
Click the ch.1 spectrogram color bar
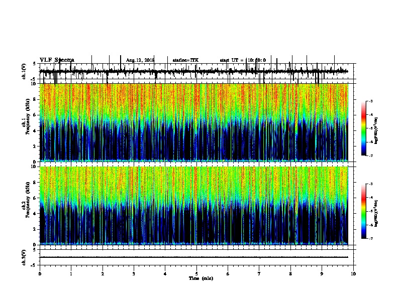pyautogui.click(x=363, y=128)
